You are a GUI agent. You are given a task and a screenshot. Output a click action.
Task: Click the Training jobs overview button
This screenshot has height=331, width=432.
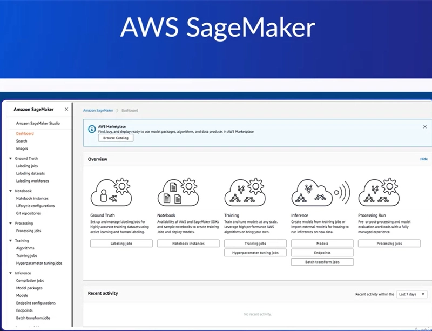(255, 244)
